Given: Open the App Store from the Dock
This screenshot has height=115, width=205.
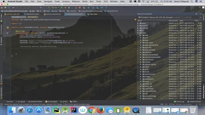Looking at the screenshot, I should click(38, 110).
